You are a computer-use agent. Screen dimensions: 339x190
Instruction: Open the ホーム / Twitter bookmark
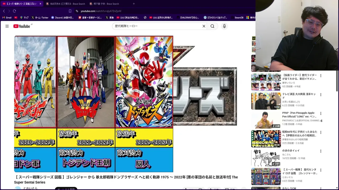(x=40, y=18)
